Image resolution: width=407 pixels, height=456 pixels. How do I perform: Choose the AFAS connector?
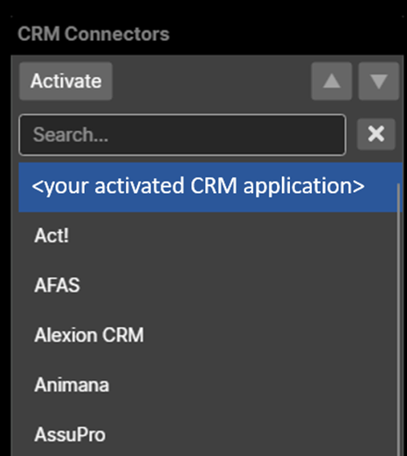coord(208,286)
